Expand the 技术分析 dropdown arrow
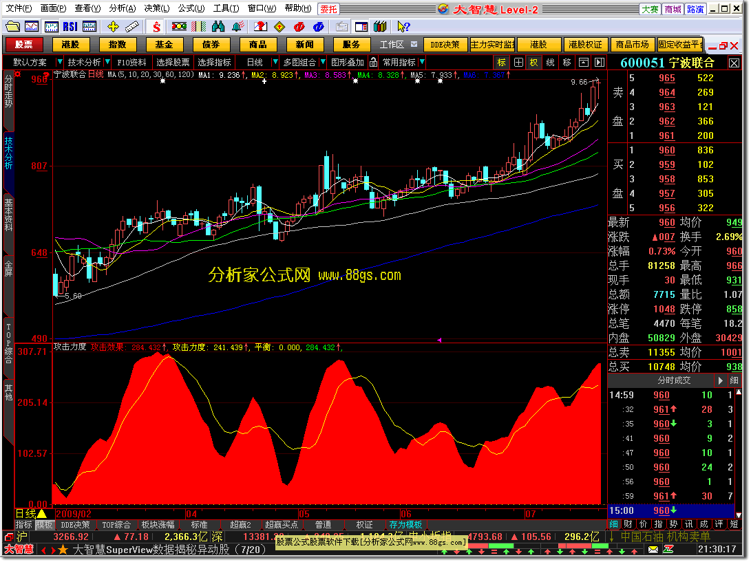 (x=108, y=62)
